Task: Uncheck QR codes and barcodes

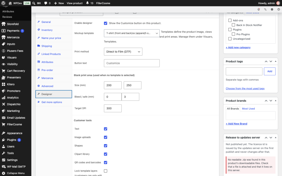Action: (x=105, y=162)
